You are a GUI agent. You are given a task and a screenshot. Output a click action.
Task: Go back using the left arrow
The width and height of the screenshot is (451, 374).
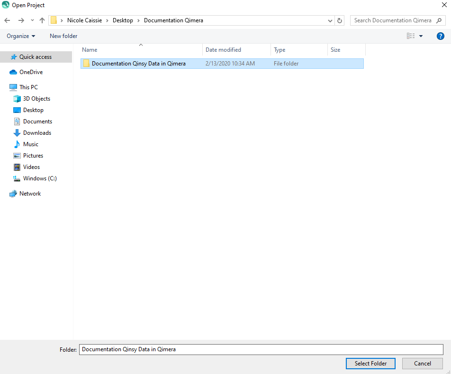tap(7, 20)
